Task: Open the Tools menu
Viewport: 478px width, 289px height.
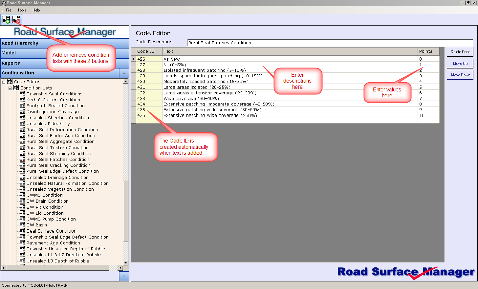Action: (x=22, y=10)
